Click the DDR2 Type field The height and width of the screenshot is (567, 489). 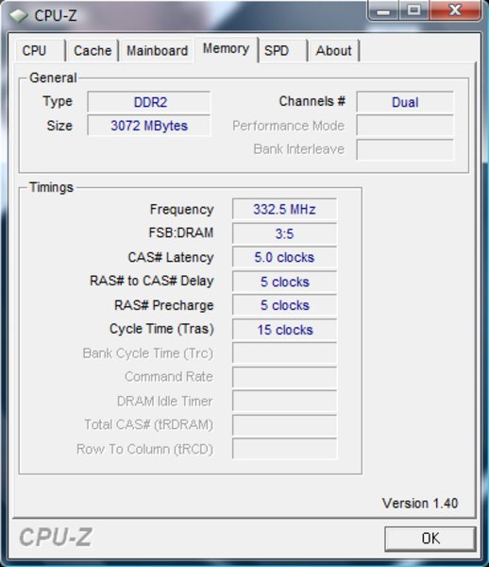pyautogui.click(x=149, y=102)
